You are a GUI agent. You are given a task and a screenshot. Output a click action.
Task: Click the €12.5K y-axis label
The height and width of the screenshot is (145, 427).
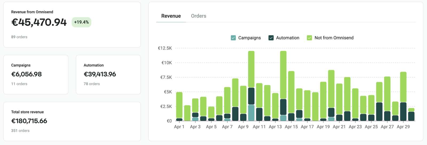pos(165,48)
